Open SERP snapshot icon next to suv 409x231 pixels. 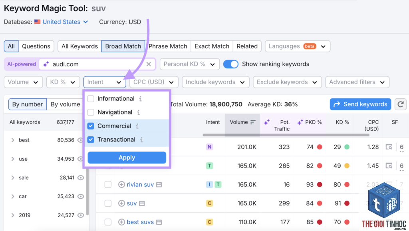tap(142, 203)
